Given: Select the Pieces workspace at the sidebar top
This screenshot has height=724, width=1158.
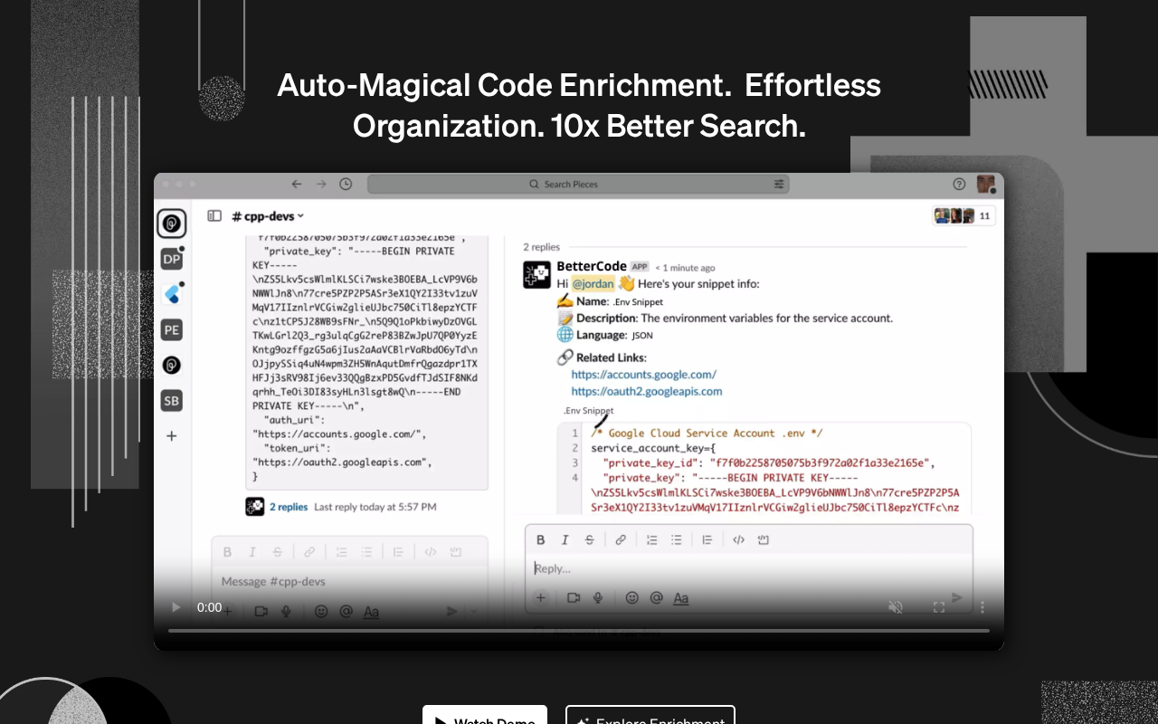Looking at the screenshot, I should click(x=172, y=223).
